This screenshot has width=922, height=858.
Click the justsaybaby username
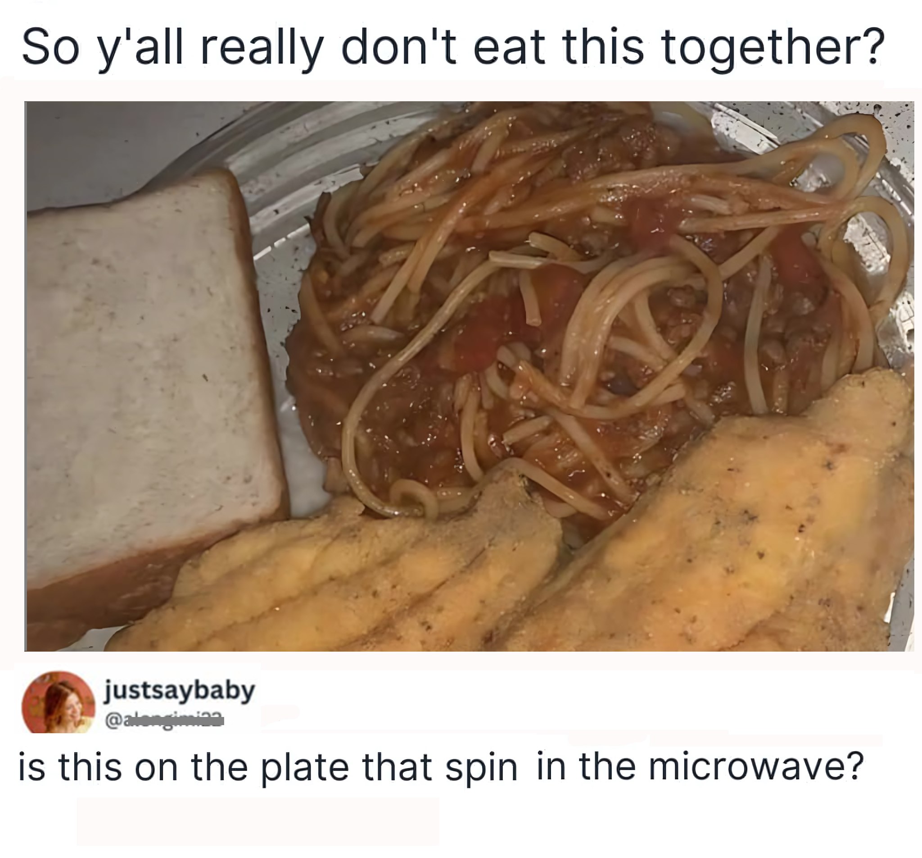click(181, 690)
